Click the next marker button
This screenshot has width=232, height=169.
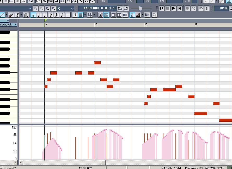pyautogui.click(x=41, y=9)
